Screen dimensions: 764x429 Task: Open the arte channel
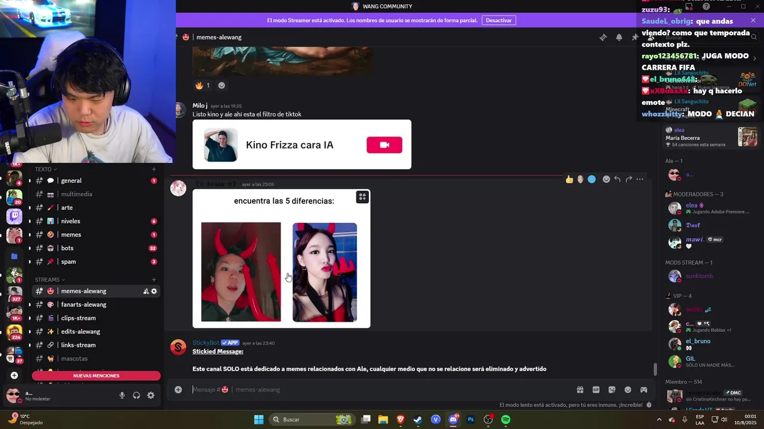click(x=95, y=207)
